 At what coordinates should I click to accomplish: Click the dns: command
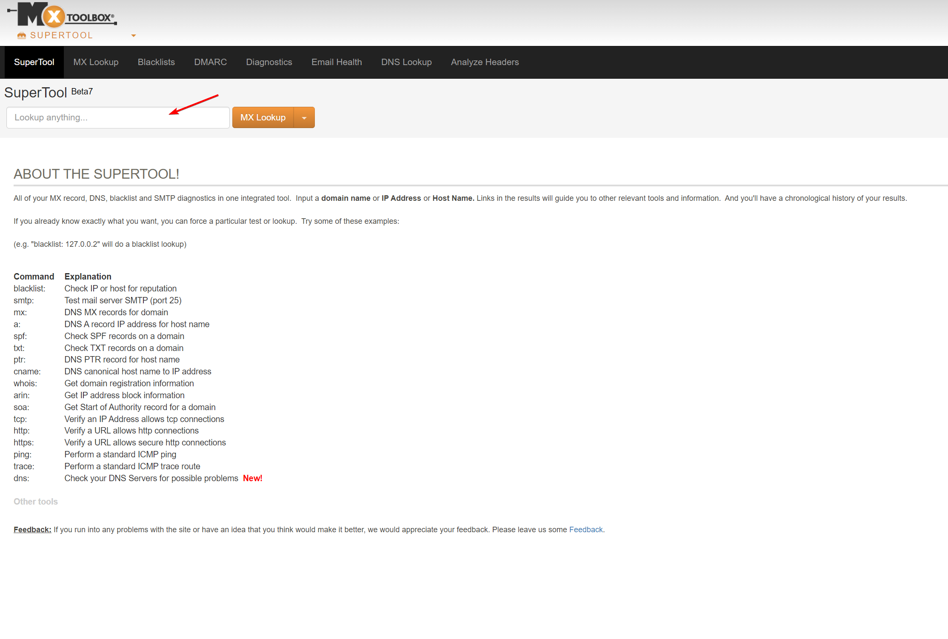pos(22,478)
